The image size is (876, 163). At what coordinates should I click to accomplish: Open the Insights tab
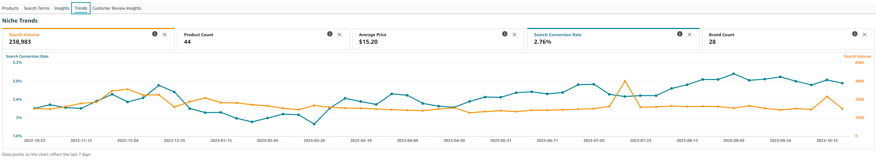[x=62, y=8]
